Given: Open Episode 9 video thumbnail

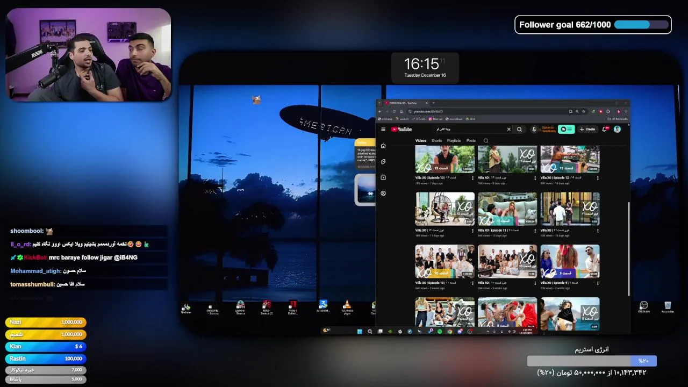Looking at the screenshot, I should [x=570, y=261].
